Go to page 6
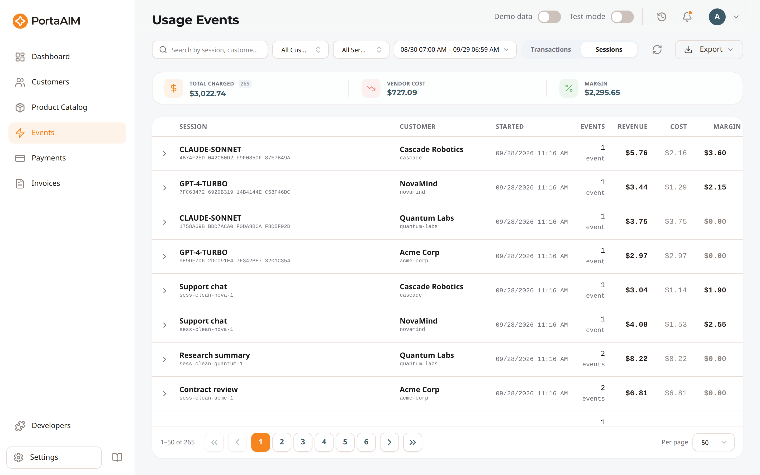 click(x=366, y=442)
